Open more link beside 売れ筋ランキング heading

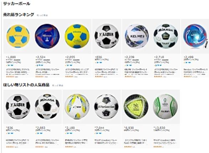pyautogui.click(x=42, y=15)
